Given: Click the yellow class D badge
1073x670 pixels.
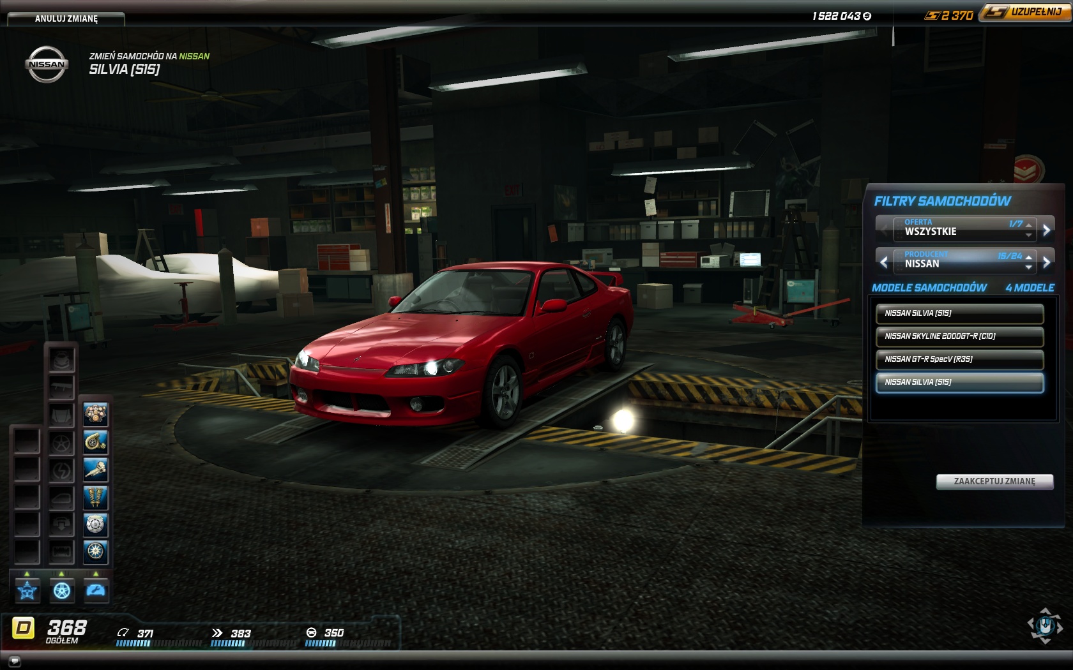Looking at the screenshot, I should pyautogui.click(x=24, y=629).
